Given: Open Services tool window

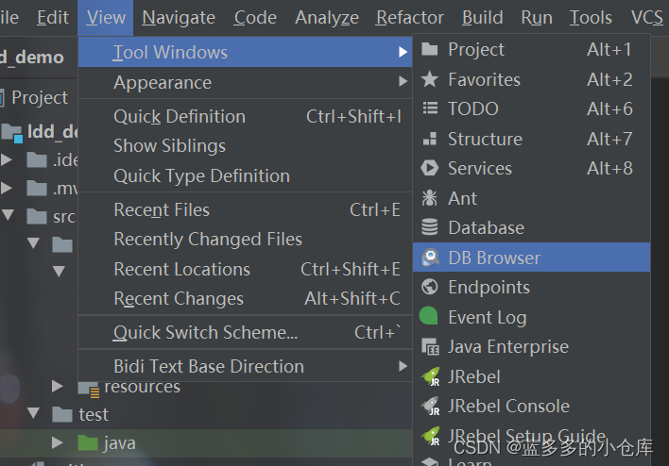Looking at the screenshot, I should pyautogui.click(x=531, y=168).
